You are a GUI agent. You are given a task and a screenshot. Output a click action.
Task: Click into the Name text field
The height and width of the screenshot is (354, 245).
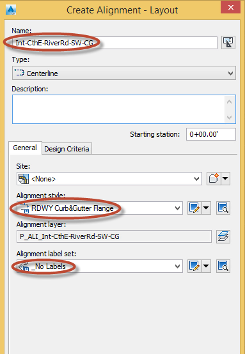(115, 42)
